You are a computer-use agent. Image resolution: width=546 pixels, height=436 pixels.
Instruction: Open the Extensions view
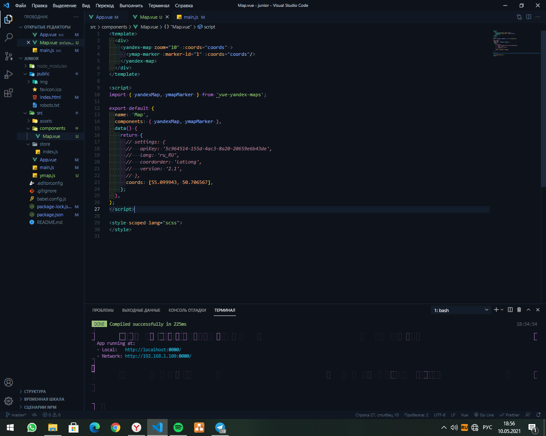pyautogui.click(x=8, y=93)
